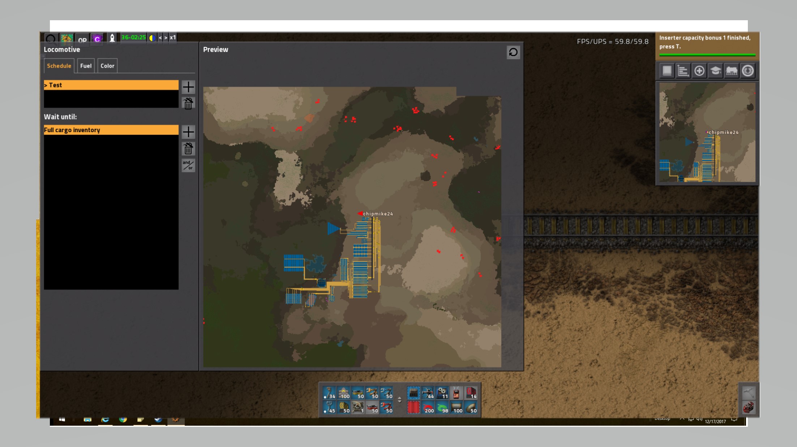Add a new wait condition
Screen dimensions: 797x447
188,132
